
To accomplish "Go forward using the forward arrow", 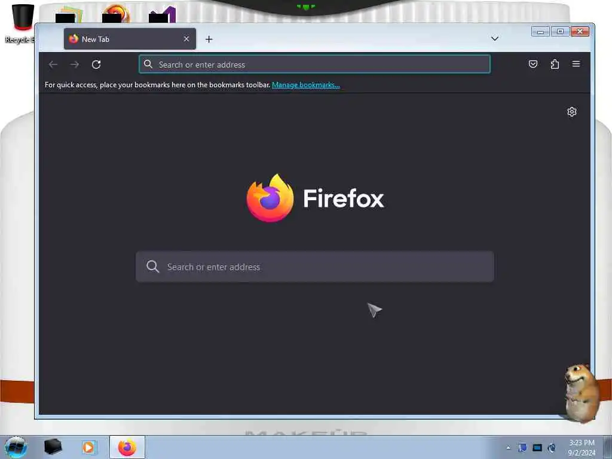I will coord(75,65).
